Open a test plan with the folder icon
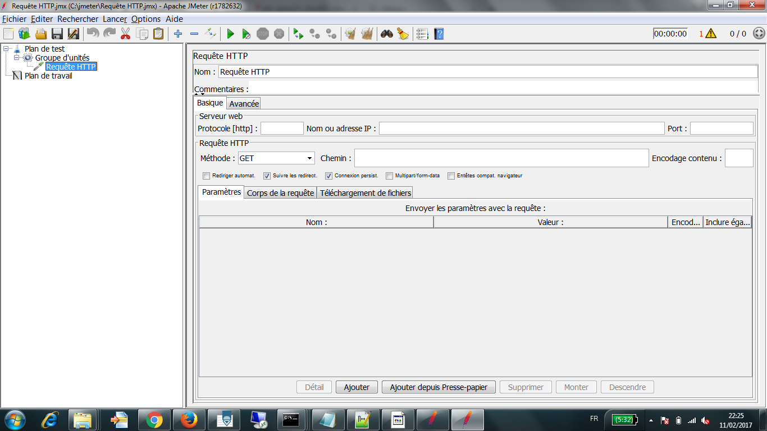The height and width of the screenshot is (431, 767). [x=40, y=34]
